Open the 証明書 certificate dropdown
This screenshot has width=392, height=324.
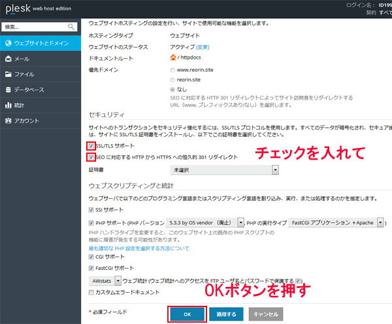tap(224, 170)
